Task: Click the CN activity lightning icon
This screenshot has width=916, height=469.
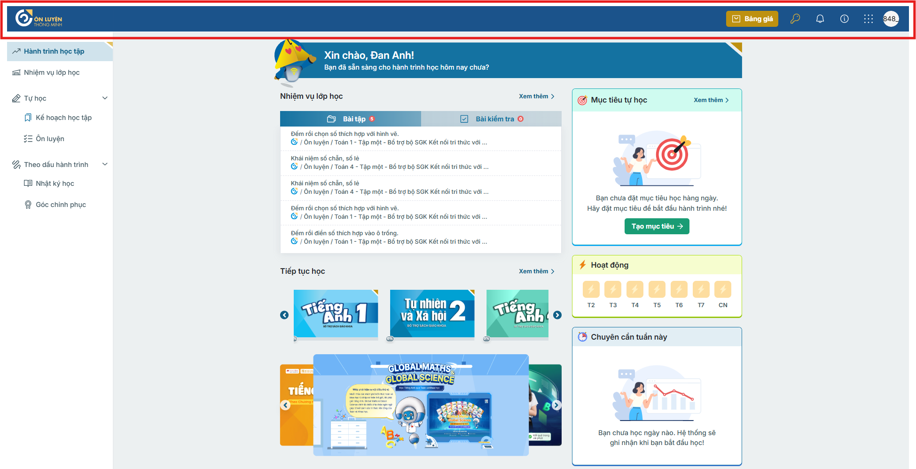Action: pos(723,289)
